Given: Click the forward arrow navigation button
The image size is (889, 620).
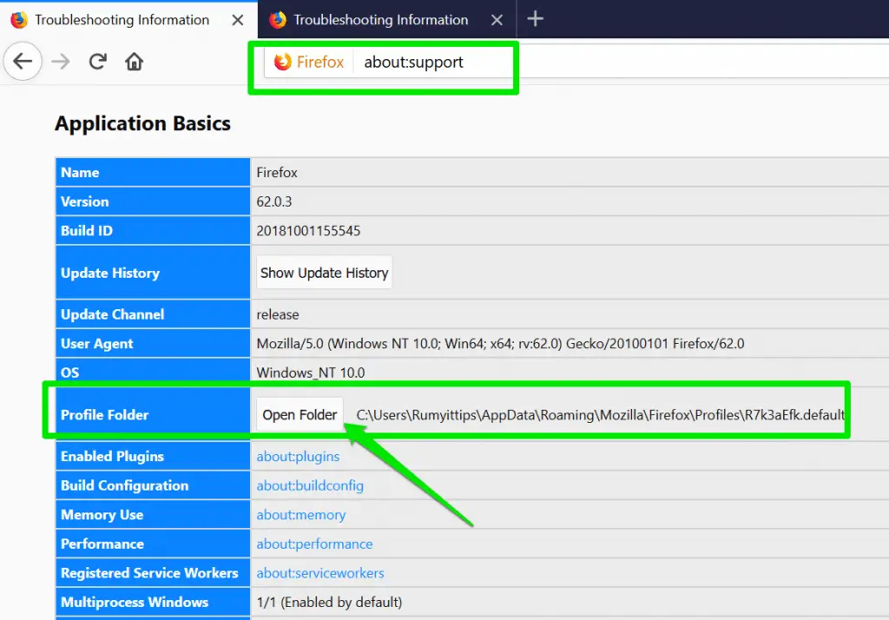Looking at the screenshot, I should 61,62.
